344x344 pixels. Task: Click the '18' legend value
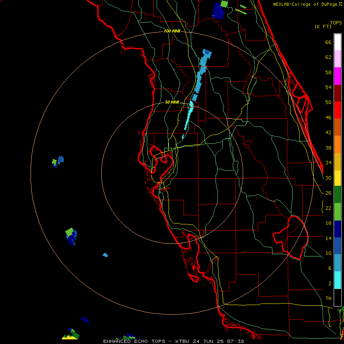[328, 223]
